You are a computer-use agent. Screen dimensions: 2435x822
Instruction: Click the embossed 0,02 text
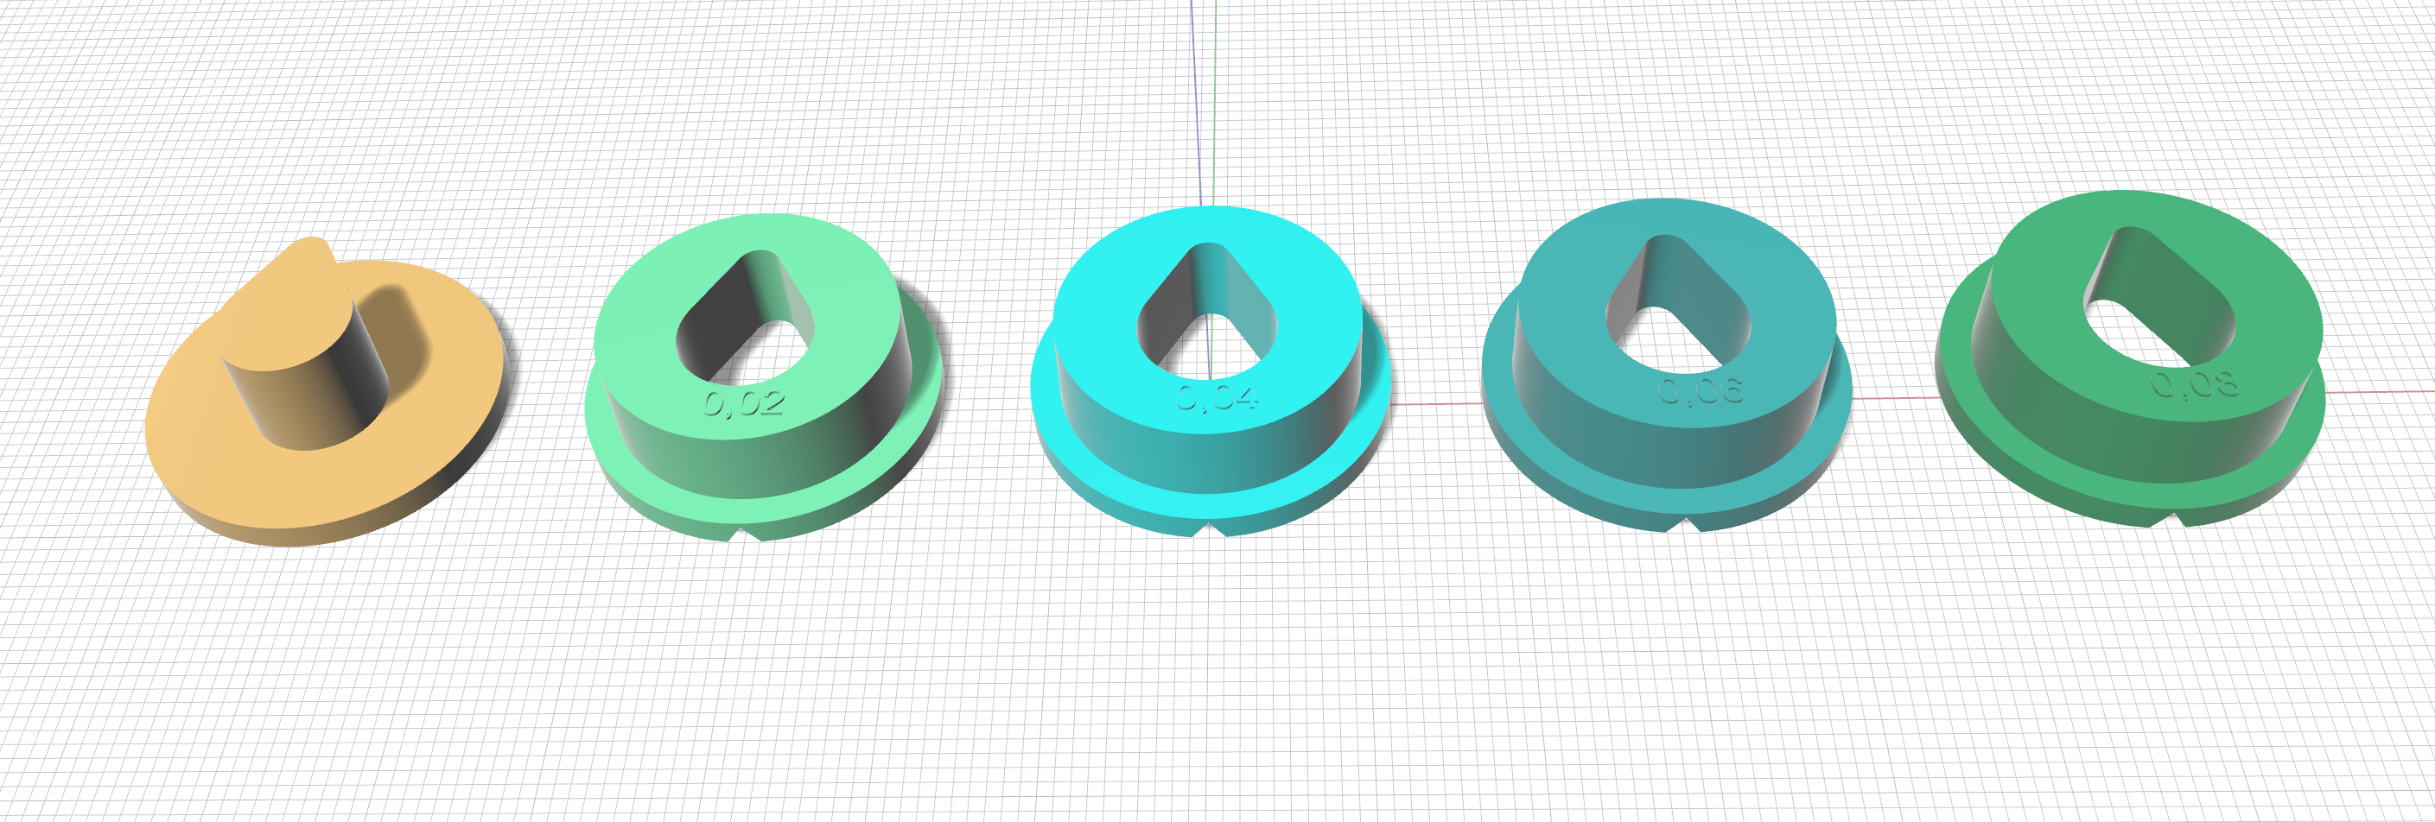(744, 403)
